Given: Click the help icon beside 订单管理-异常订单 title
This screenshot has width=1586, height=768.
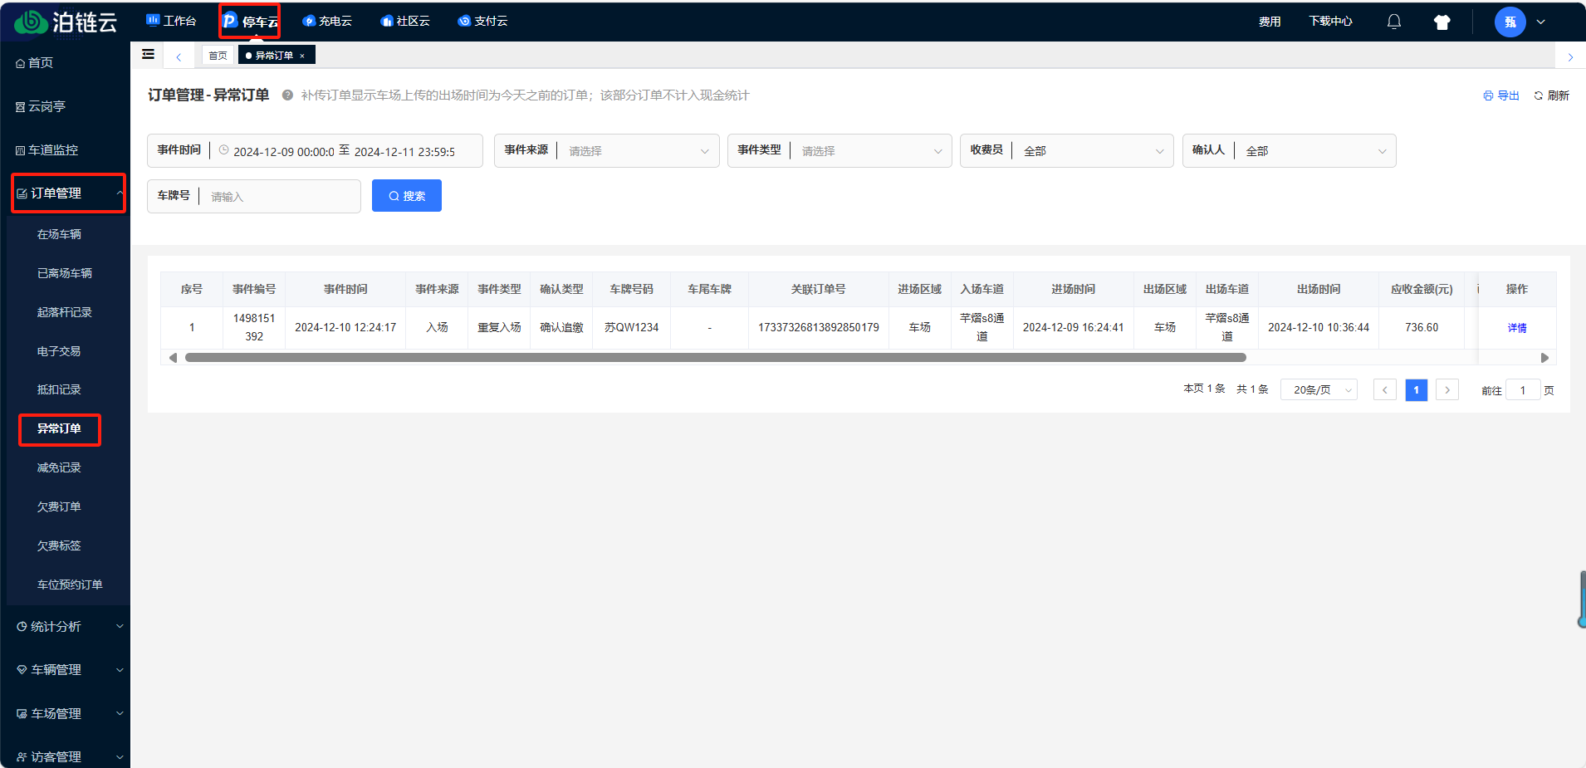Looking at the screenshot, I should pyautogui.click(x=287, y=95).
